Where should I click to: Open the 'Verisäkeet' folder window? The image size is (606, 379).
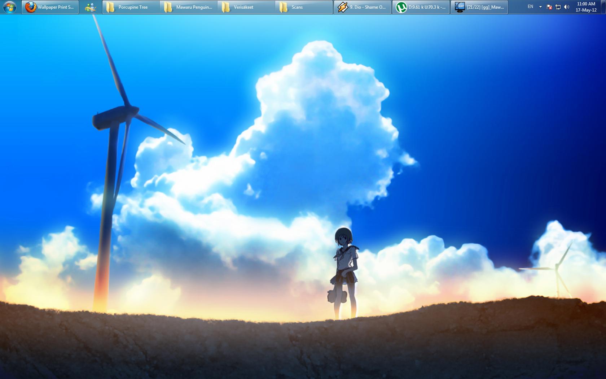tap(247, 7)
